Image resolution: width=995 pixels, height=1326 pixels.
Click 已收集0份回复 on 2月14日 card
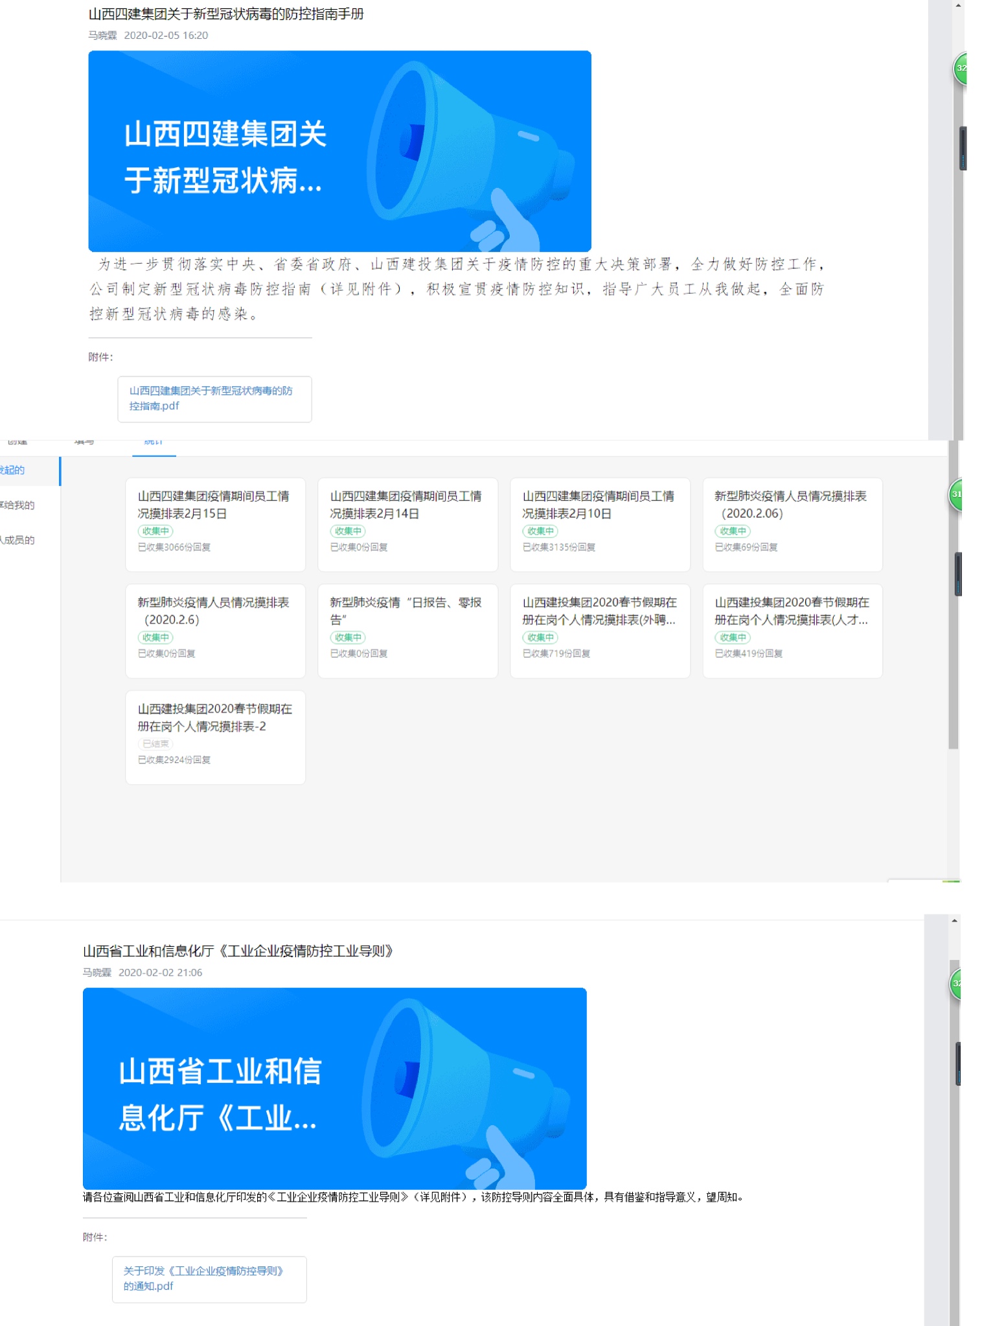(359, 547)
